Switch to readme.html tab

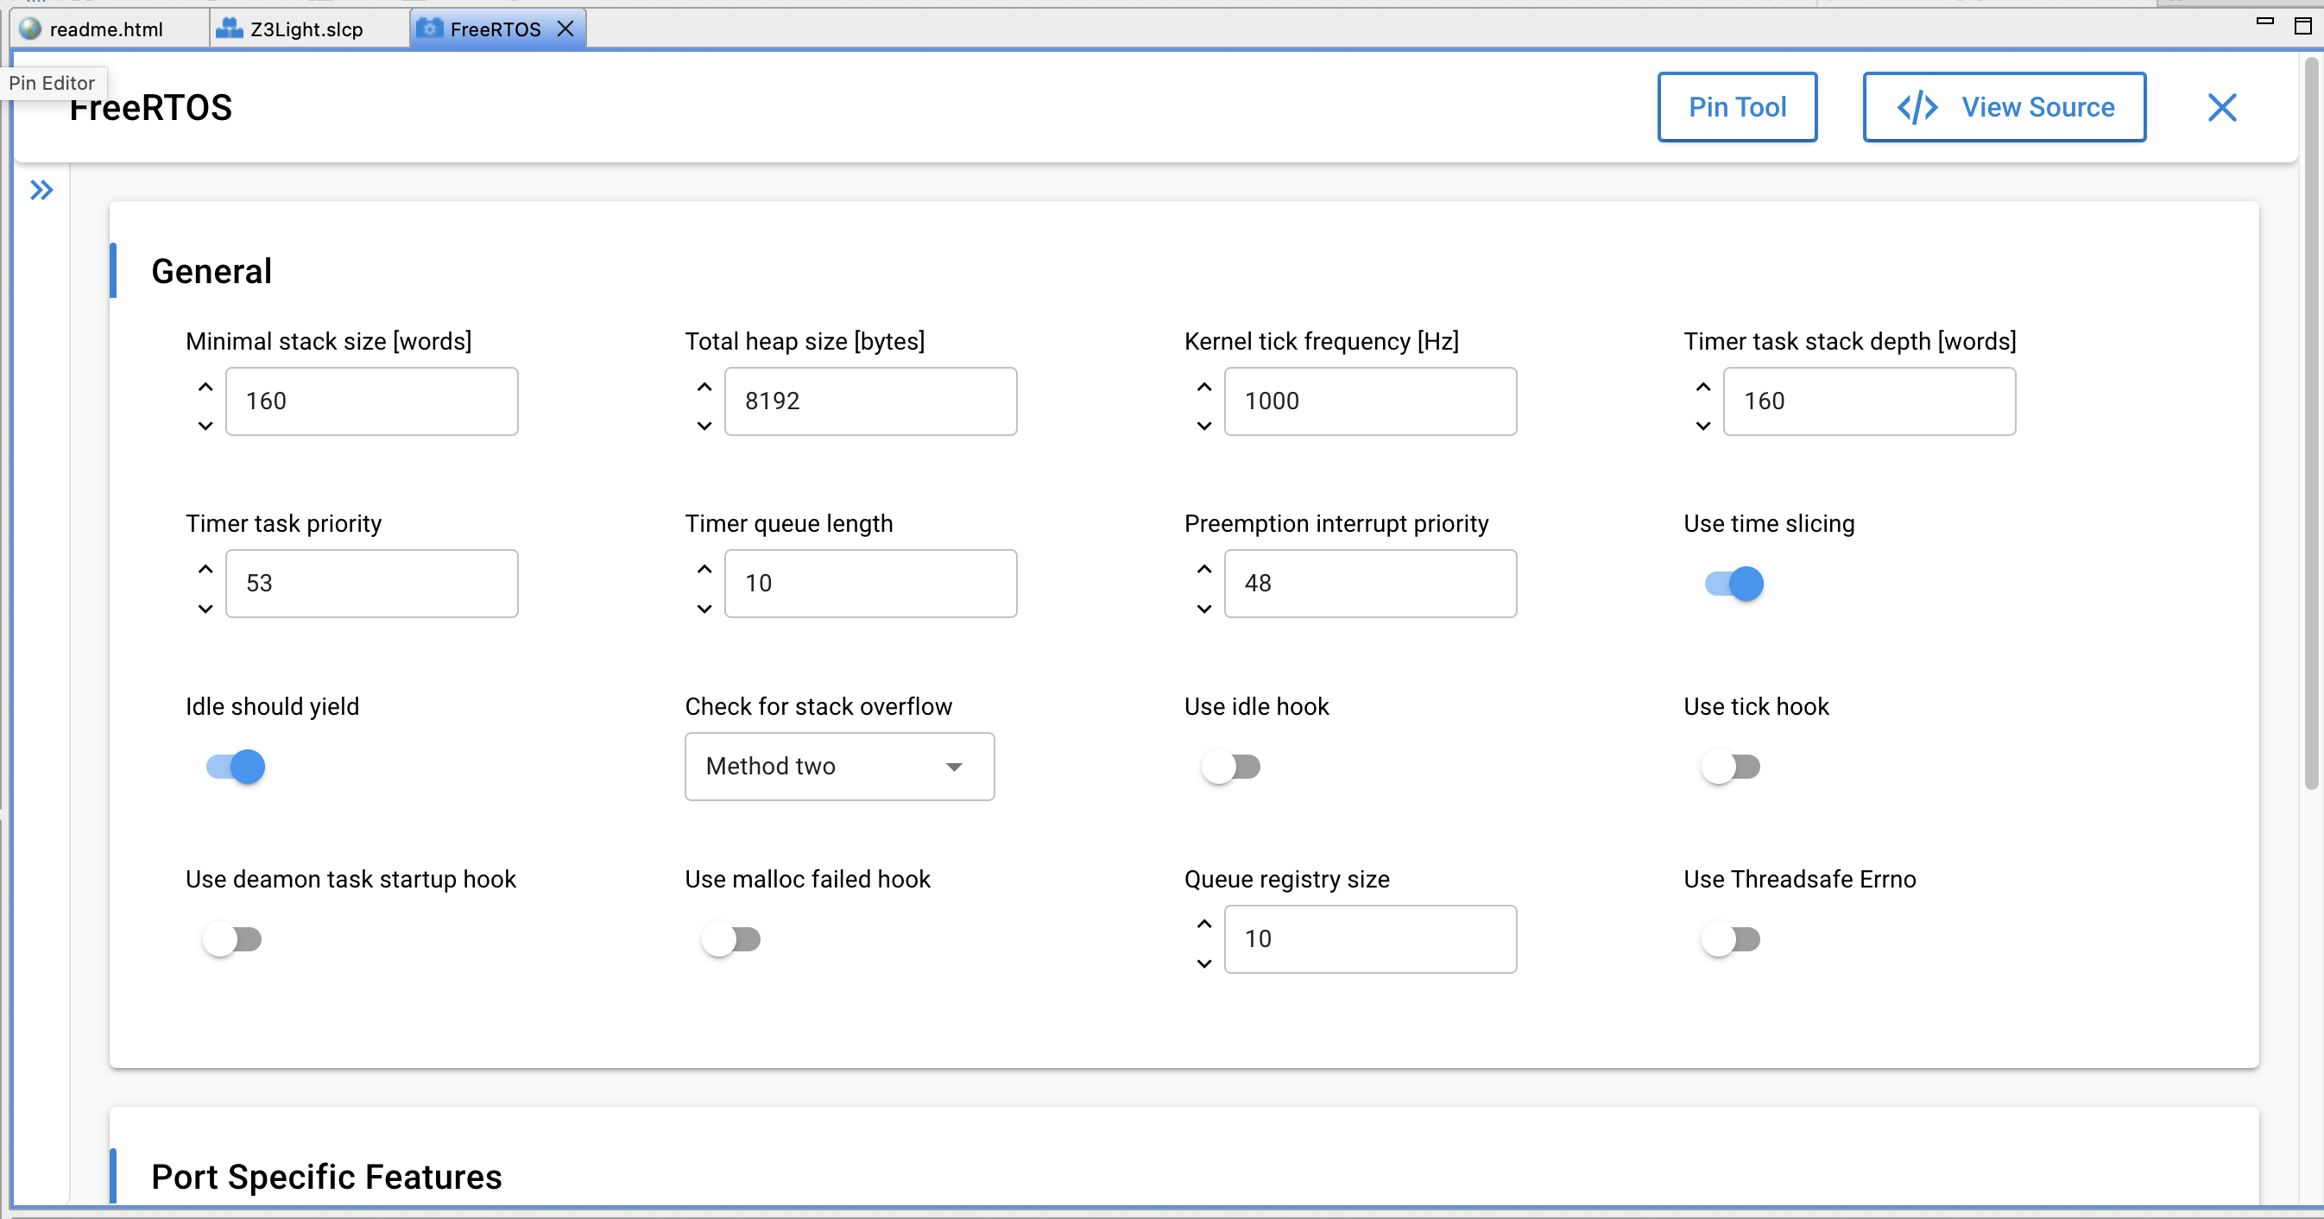(105, 28)
